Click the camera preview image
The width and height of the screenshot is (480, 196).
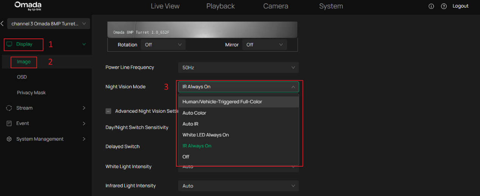coord(202,29)
